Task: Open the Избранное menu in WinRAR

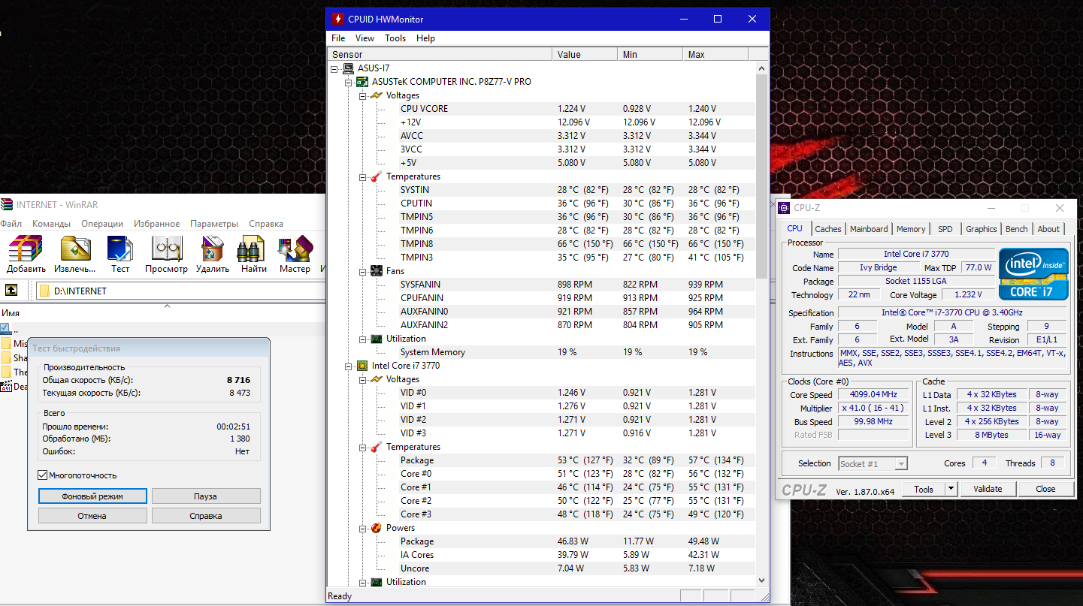Action: [x=156, y=224]
